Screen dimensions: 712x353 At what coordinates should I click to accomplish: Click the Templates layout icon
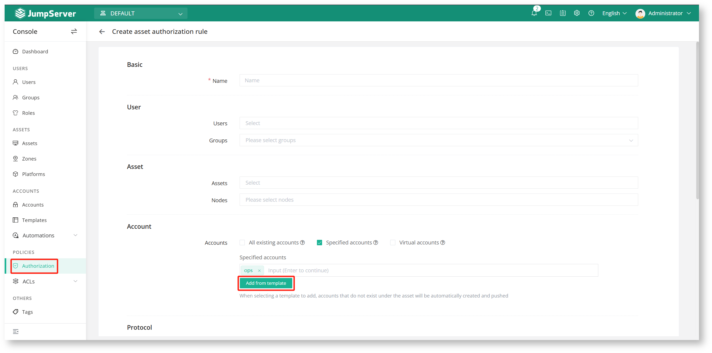click(x=15, y=220)
